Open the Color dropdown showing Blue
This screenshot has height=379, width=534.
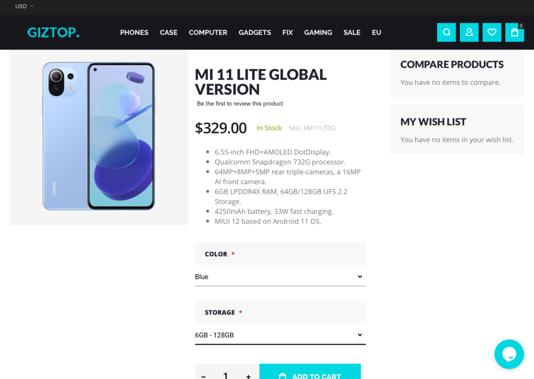tap(280, 276)
